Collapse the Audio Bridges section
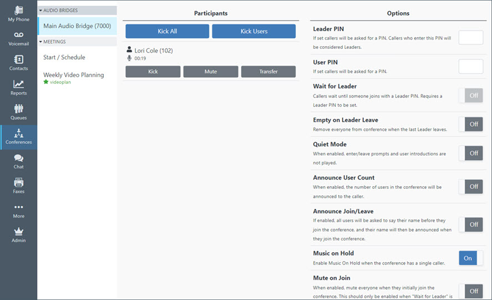 tap(77, 11)
